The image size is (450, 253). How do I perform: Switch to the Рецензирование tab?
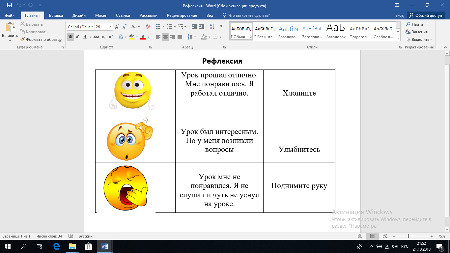[x=182, y=15]
